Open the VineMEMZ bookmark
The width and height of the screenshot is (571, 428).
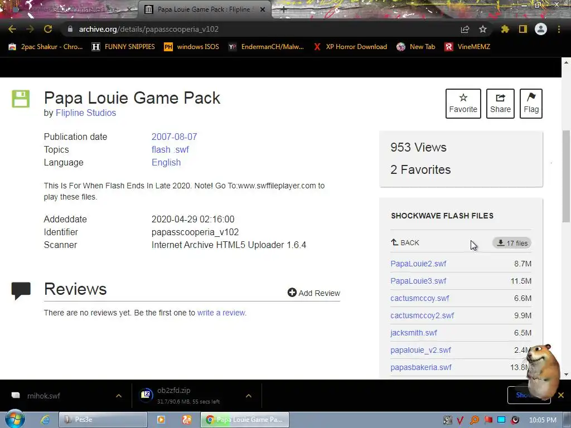(468, 47)
